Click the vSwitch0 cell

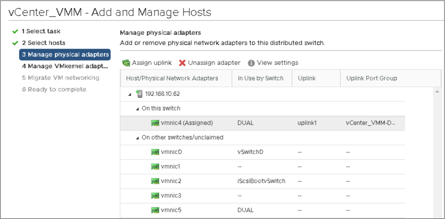250,152
